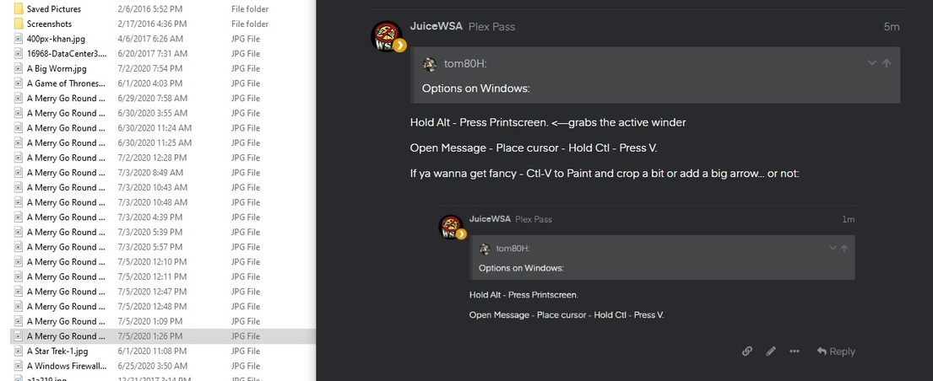Open the ellipsis more actions menu
This screenshot has width=933, height=381.
click(795, 351)
